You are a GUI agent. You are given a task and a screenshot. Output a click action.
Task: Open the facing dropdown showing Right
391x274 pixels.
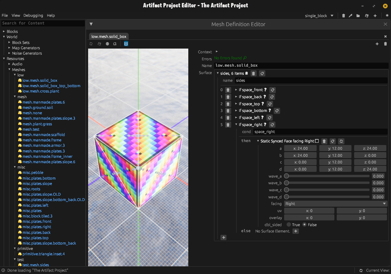(335, 204)
